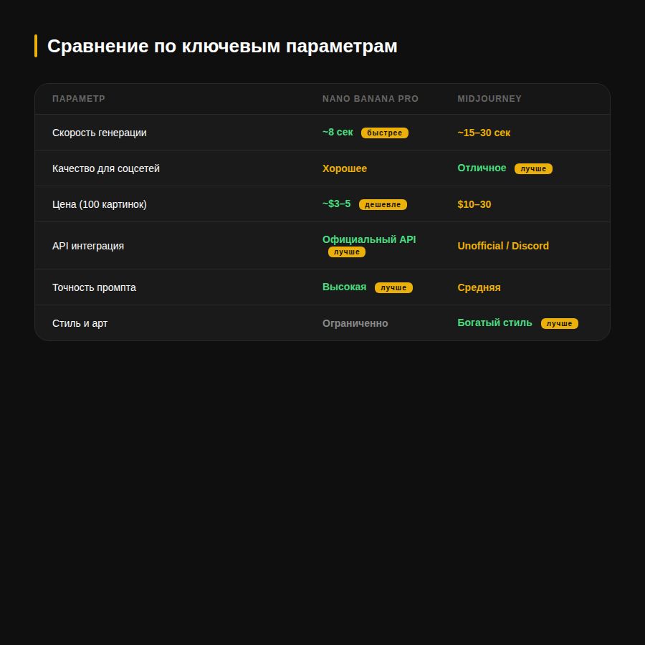Click the 'быстрее' badge
This screenshot has height=645, width=645.
(x=385, y=133)
